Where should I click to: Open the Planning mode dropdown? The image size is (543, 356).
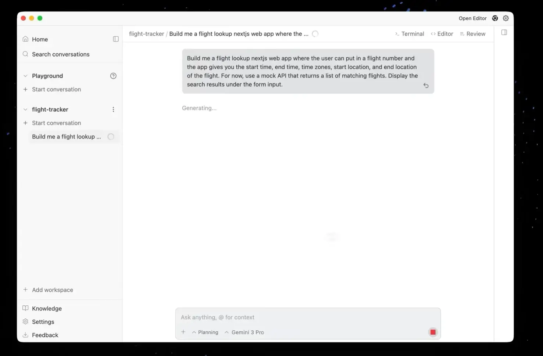tap(205, 332)
